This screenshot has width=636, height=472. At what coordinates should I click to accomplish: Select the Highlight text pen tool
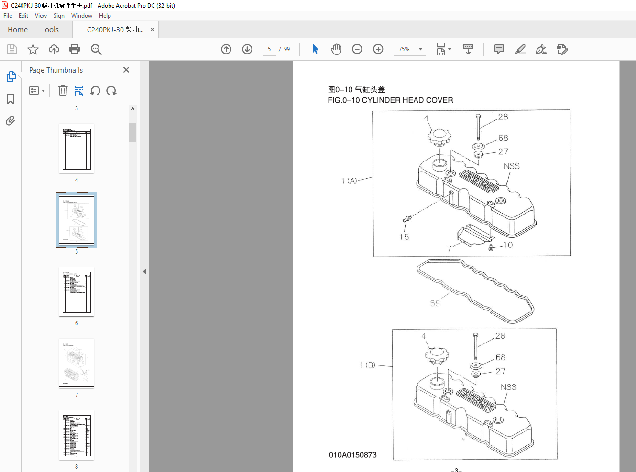click(x=520, y=49)
